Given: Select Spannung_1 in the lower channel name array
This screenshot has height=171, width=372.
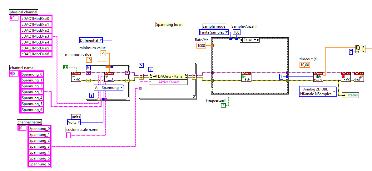Looking at the screenshot, I should pos(40,135).
